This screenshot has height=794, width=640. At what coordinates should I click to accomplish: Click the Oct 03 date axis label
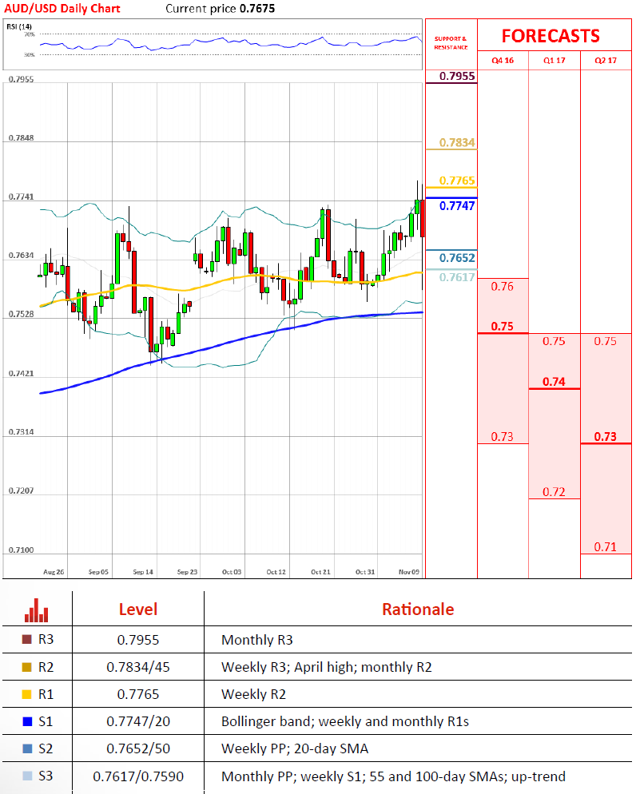(232, 572)
